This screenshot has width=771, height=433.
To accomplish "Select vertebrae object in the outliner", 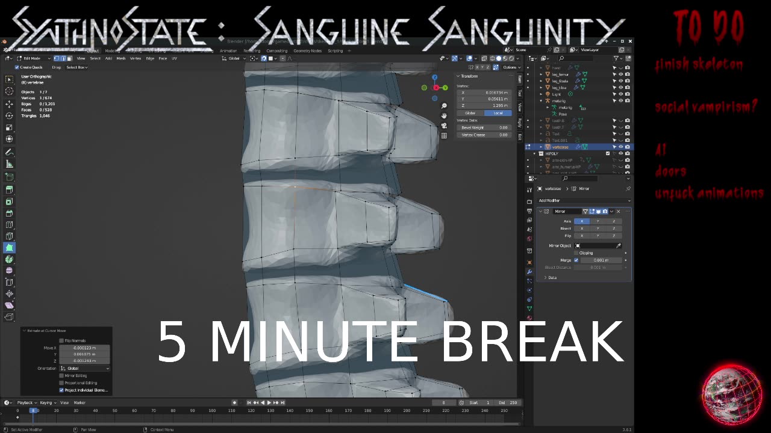I will 560,147.
